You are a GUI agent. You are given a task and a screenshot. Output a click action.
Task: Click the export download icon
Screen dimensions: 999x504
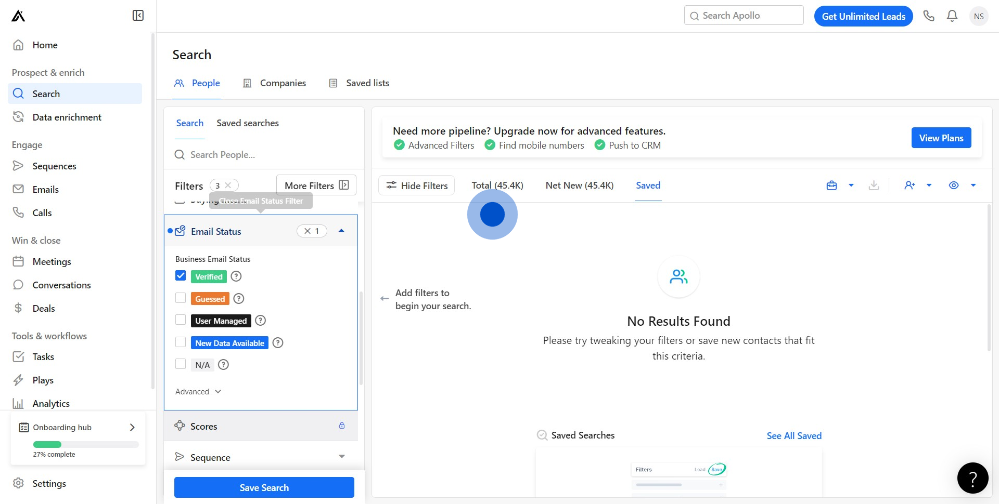point(874,185)
